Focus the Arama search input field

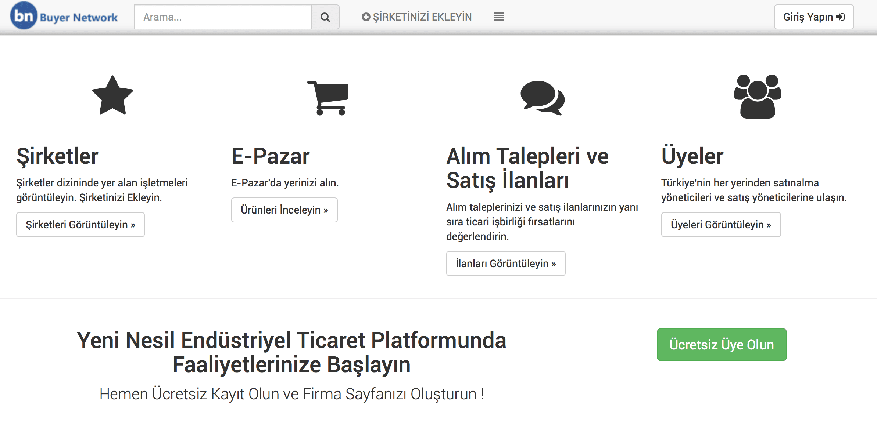tap(223, 17)
